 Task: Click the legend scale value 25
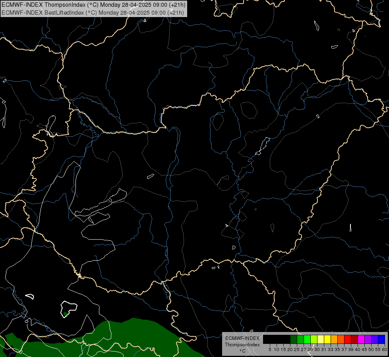(297, 349)
